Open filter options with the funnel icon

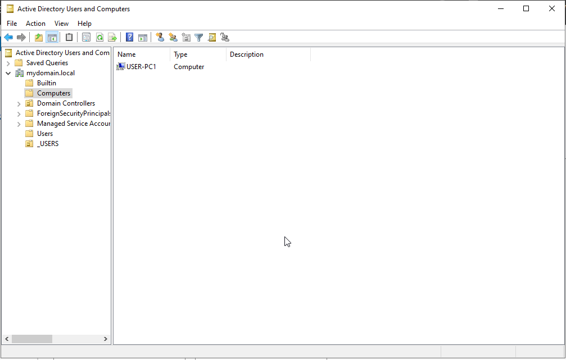tap(199, 37)
